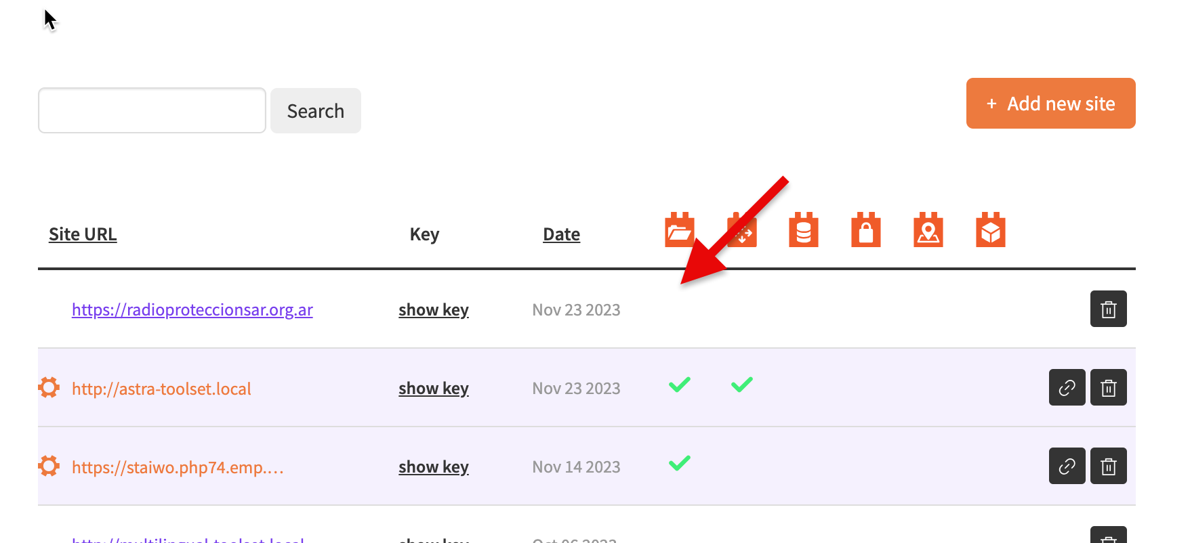
Task: Click the database plugin icon in header
Action: 804,230
